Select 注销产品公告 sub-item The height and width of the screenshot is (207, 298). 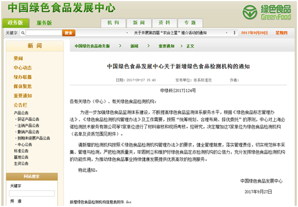pos(28,125)
